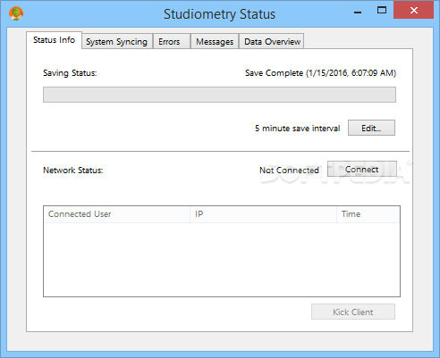
Task: Switch to the System Syncing tab
Action: (117, 42)
